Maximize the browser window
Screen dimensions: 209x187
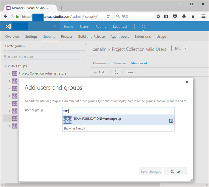pyautogui.click(x=191, y=4)
